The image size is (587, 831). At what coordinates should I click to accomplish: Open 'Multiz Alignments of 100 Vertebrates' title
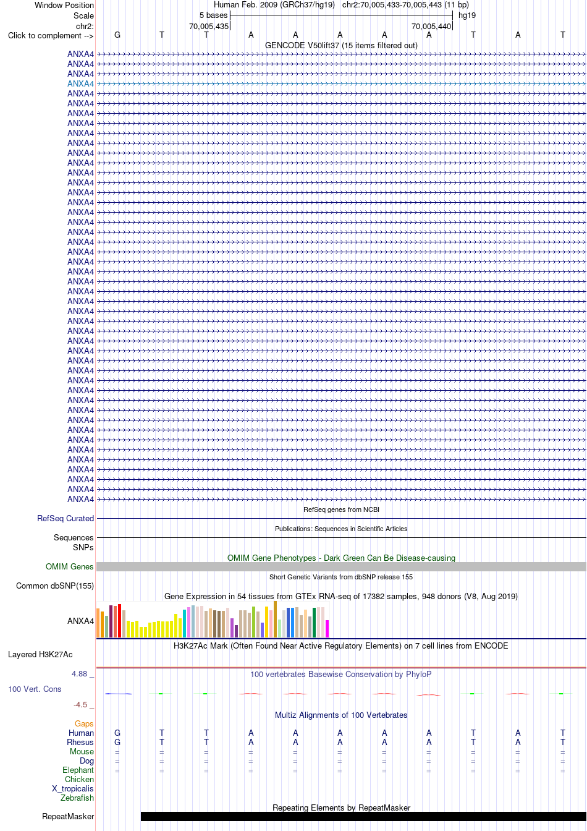[x=341, y=715]
